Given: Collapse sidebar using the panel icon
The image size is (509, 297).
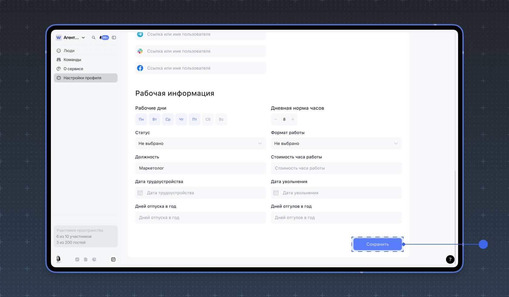Looking at the screenshot, I should pos(114,38).
